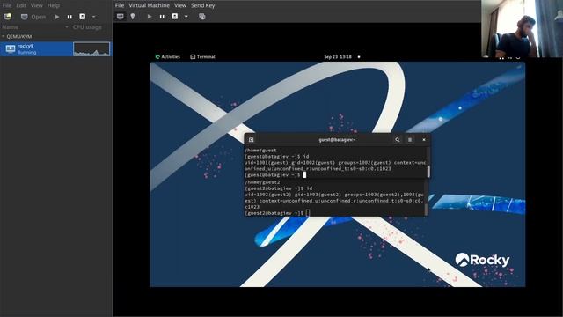Pause the virtual machine from console toolbar

(162, 17)
